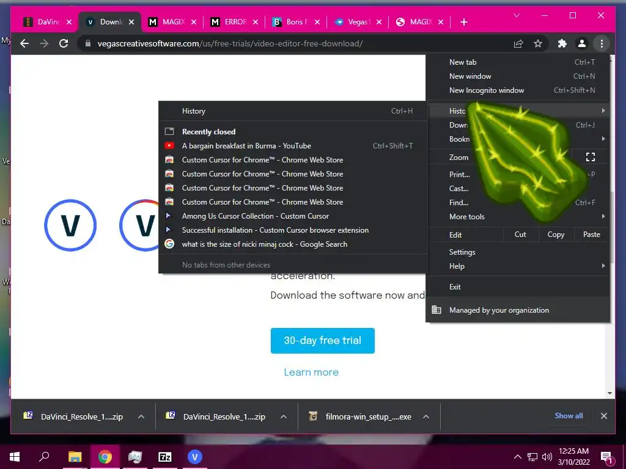
Task: Reload the page with the refresh icon
Action: pos(64,43)
